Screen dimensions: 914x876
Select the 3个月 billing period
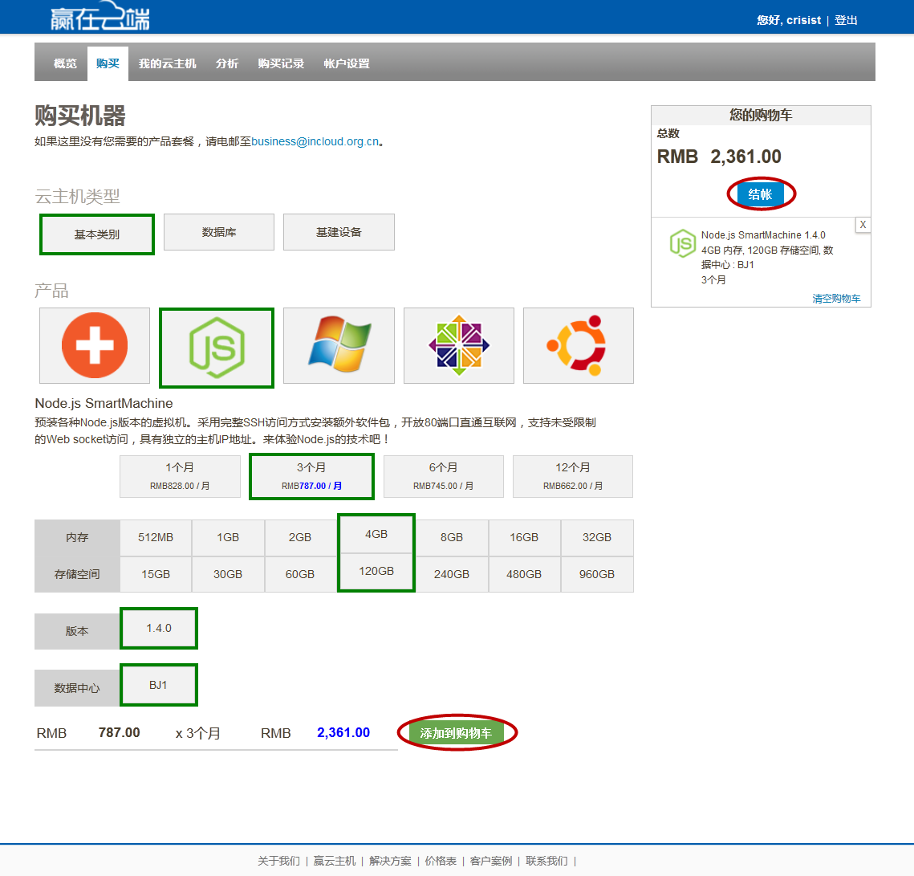(x=311, y=476)
